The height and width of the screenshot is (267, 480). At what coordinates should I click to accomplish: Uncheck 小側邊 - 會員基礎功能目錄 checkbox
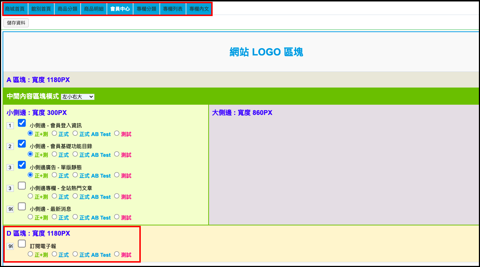(22, 144)
